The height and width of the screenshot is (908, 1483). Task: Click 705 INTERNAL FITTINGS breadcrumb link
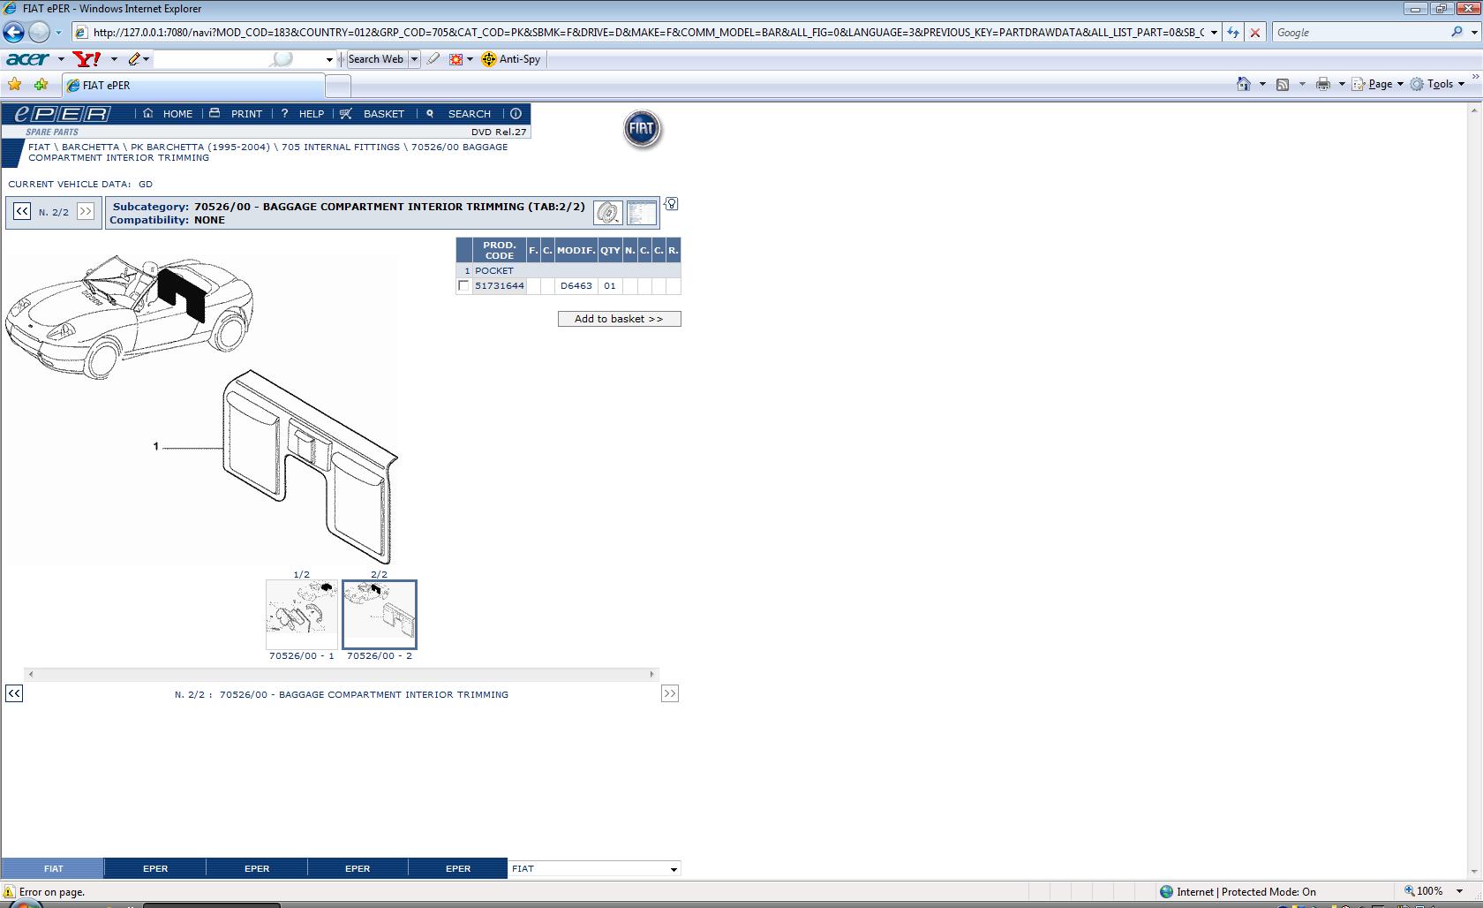point(341,148)
